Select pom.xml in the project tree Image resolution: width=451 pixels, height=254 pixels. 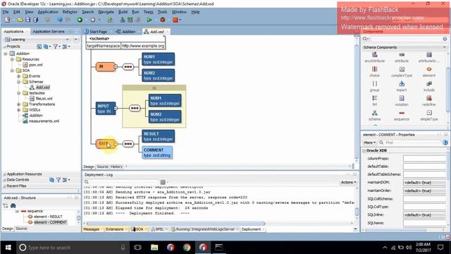pyautogui.click(x=36, y=65)
